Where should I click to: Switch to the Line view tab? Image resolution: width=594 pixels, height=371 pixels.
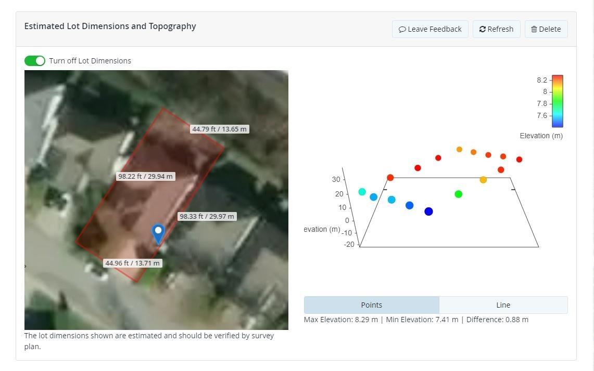pyautogui.click(x=503, y=305)
